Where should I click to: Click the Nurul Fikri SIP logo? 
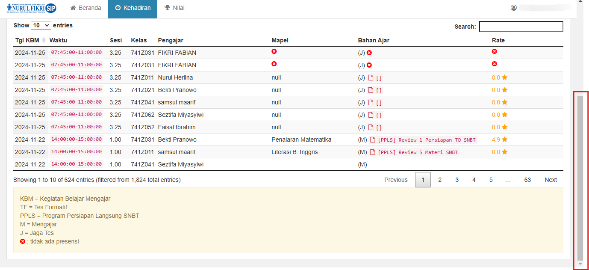[x=31, y=8]
